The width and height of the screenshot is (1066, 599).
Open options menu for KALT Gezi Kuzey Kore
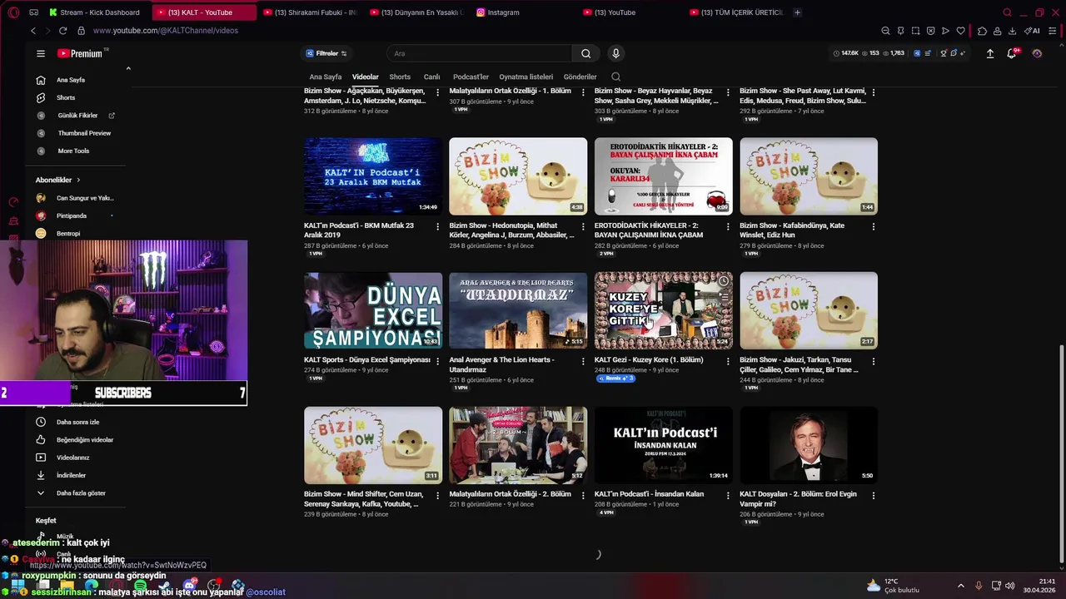click(x=728, y=361)
